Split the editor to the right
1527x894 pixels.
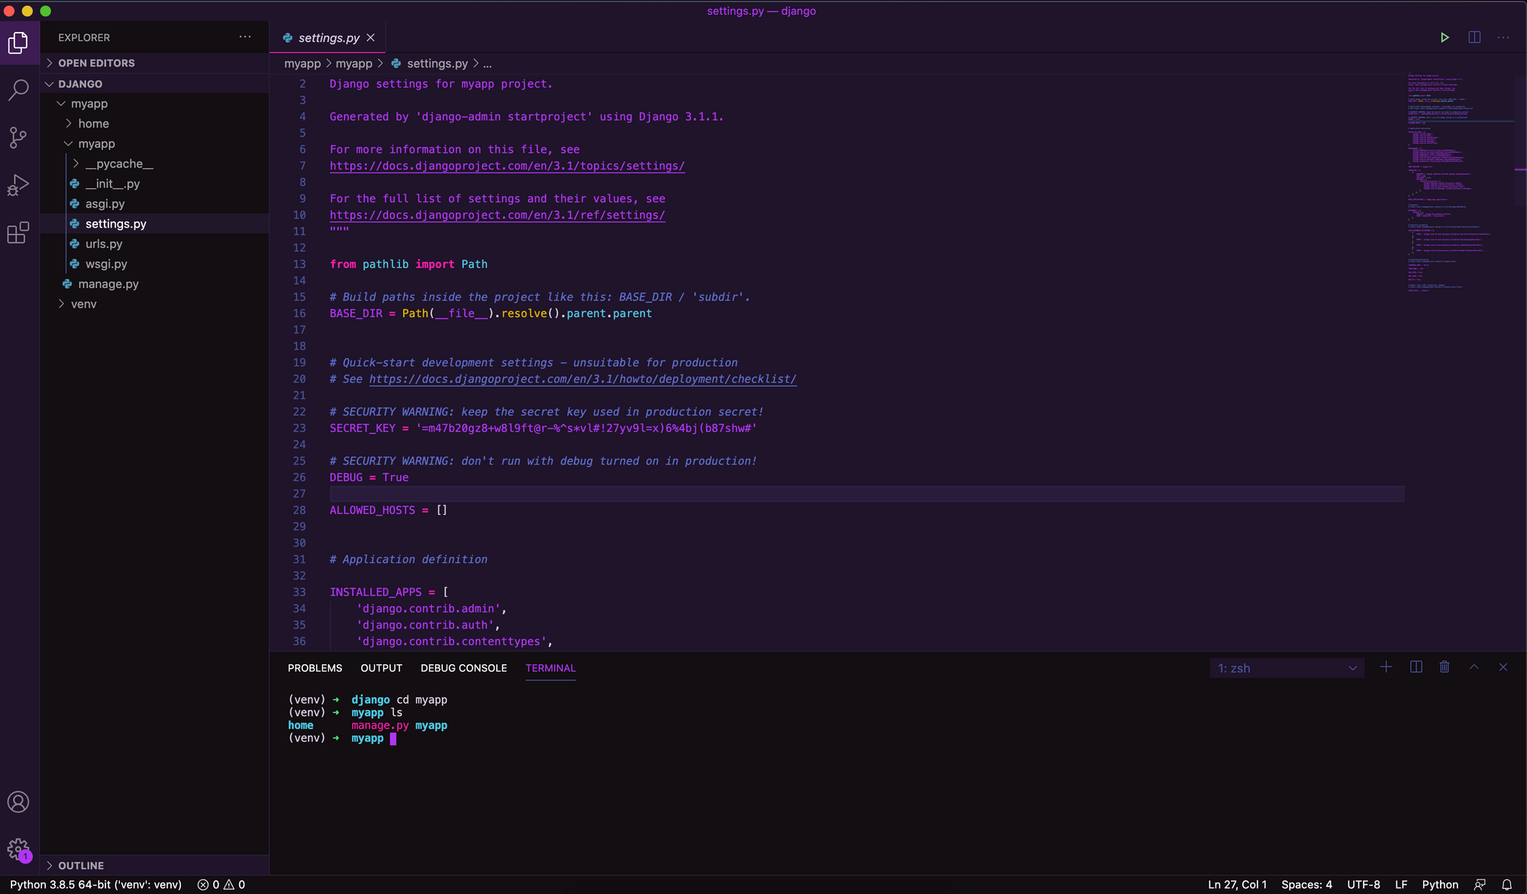1474,37
